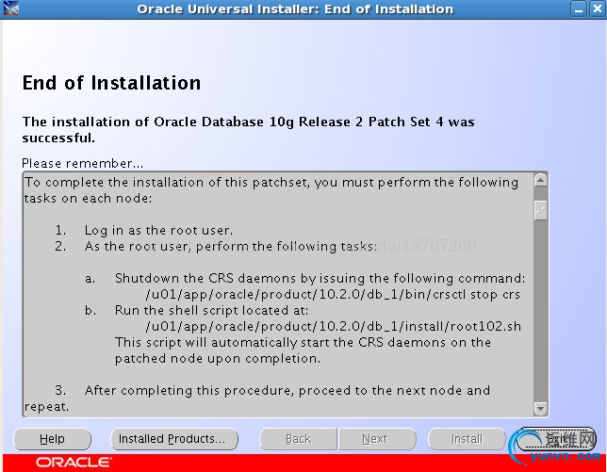The image size is (607, 472).
Task: Open the Help button
Action: tap(52, 439)
